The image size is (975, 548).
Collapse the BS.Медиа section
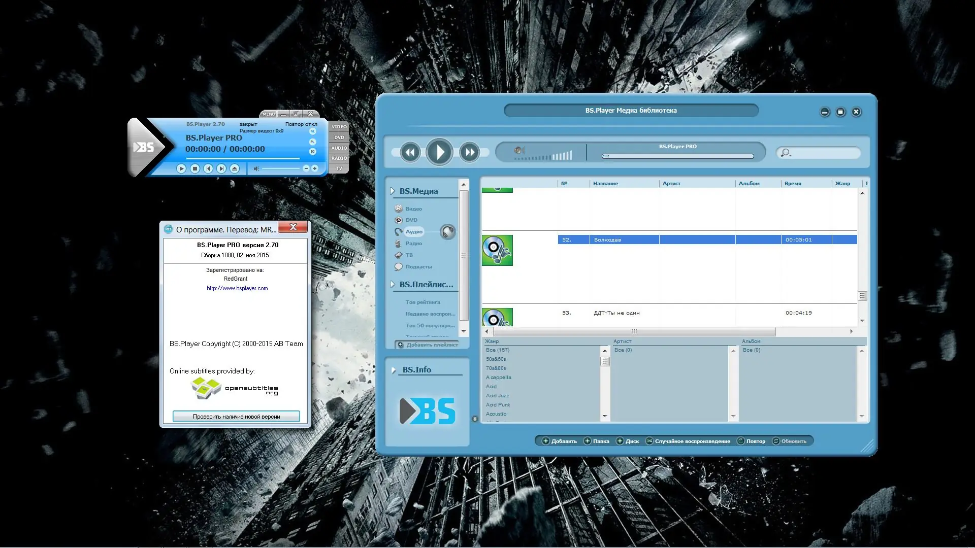click(x=393, y=191)
